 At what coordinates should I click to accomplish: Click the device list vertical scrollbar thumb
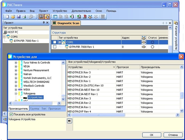[182, 96]
